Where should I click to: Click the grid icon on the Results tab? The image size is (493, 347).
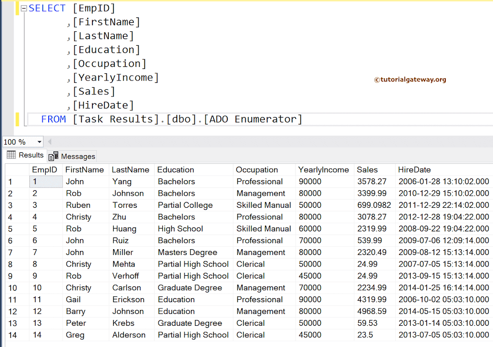click(11, 155)
